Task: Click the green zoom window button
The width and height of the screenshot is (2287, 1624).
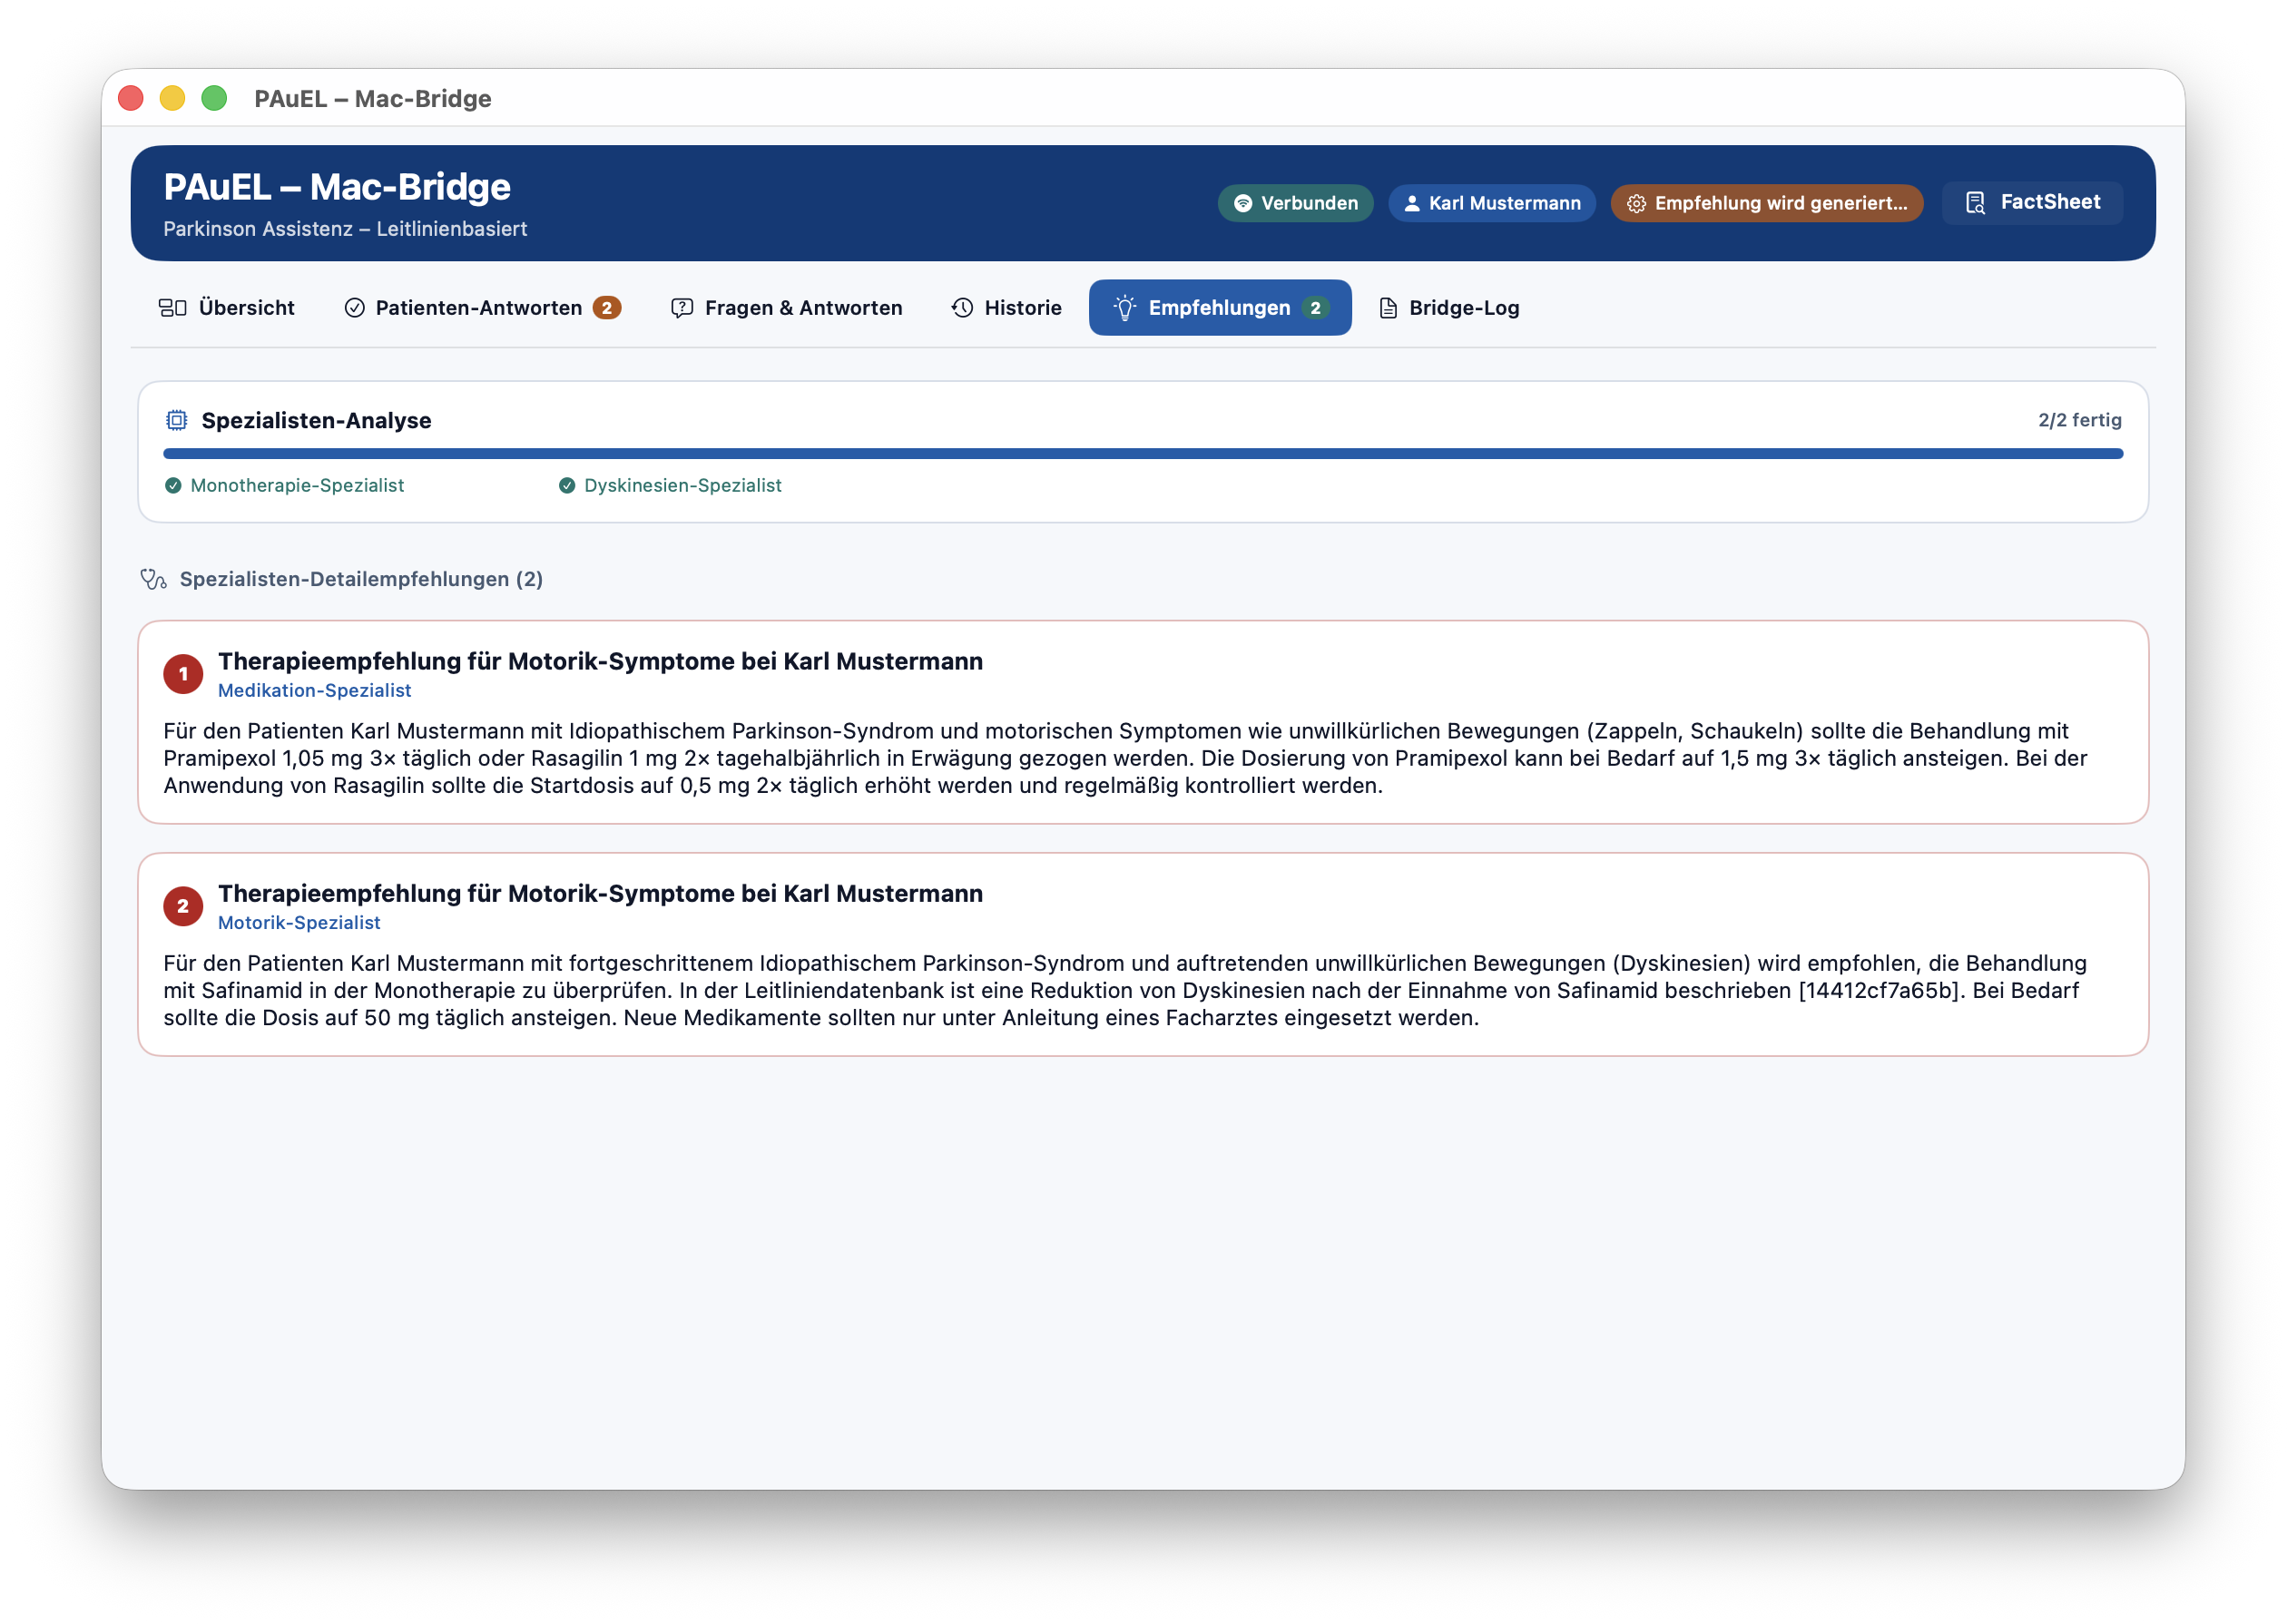Action: point(214,98)
